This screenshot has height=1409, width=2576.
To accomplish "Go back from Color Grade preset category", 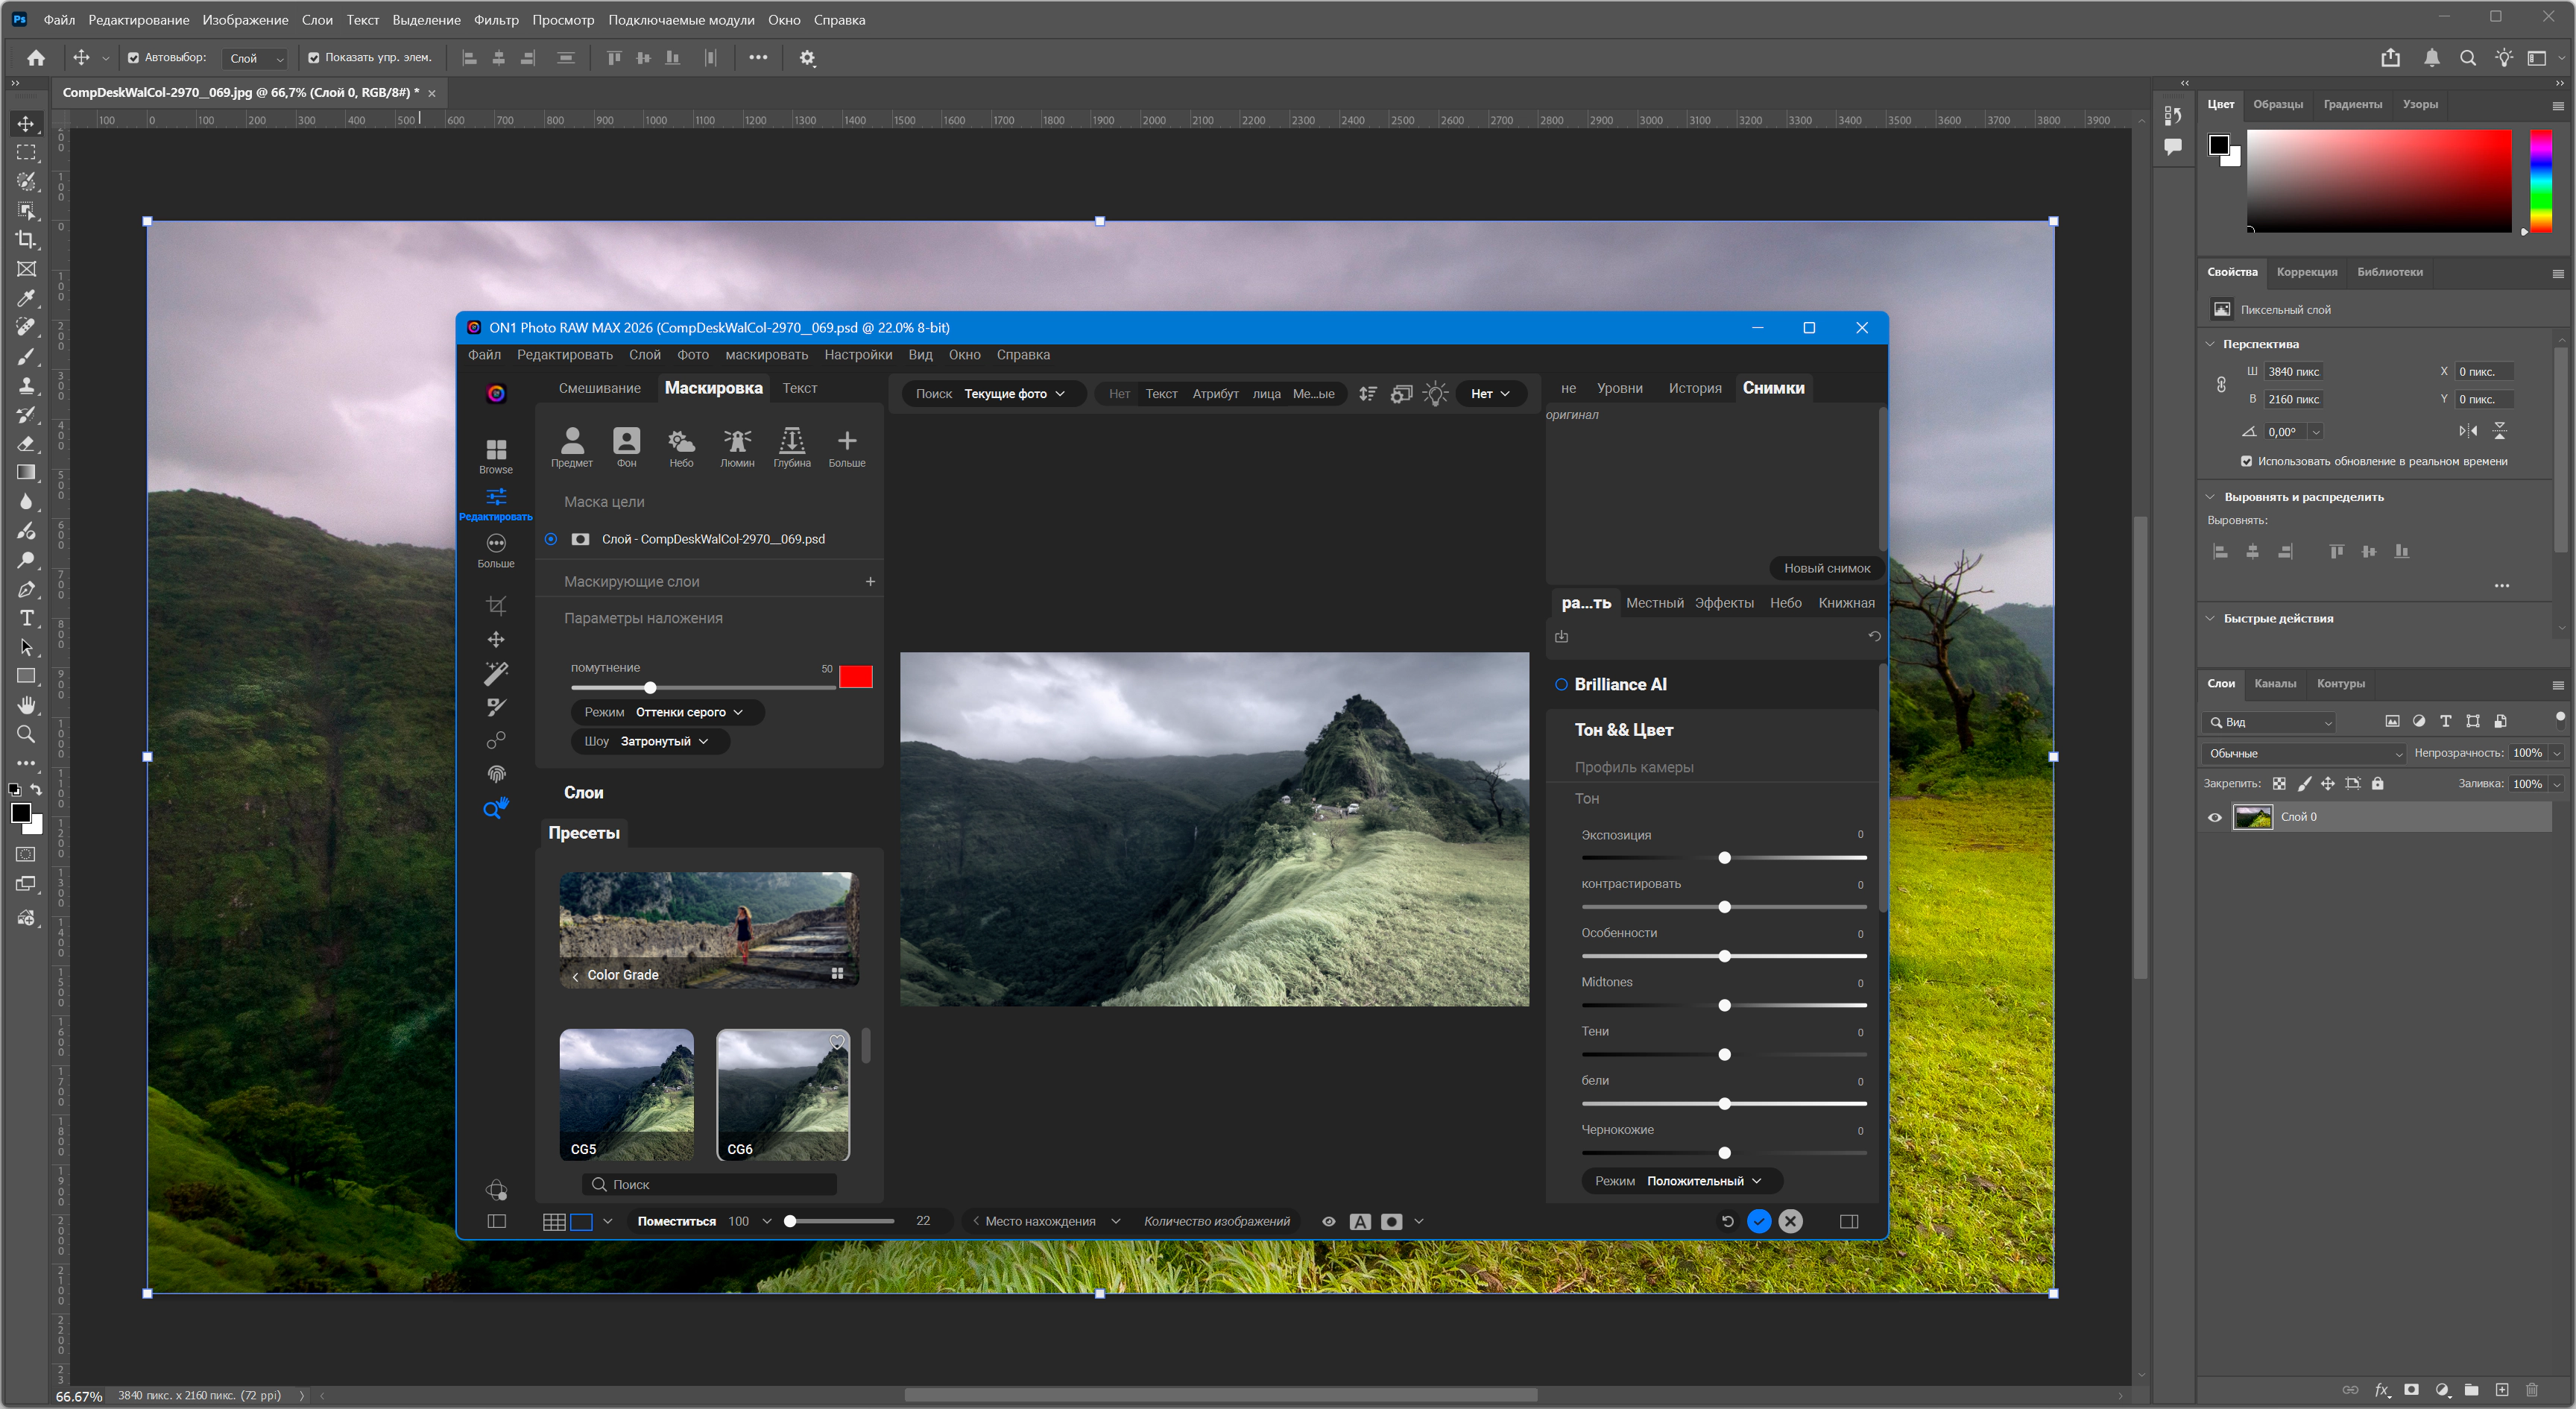I will 575,976.
